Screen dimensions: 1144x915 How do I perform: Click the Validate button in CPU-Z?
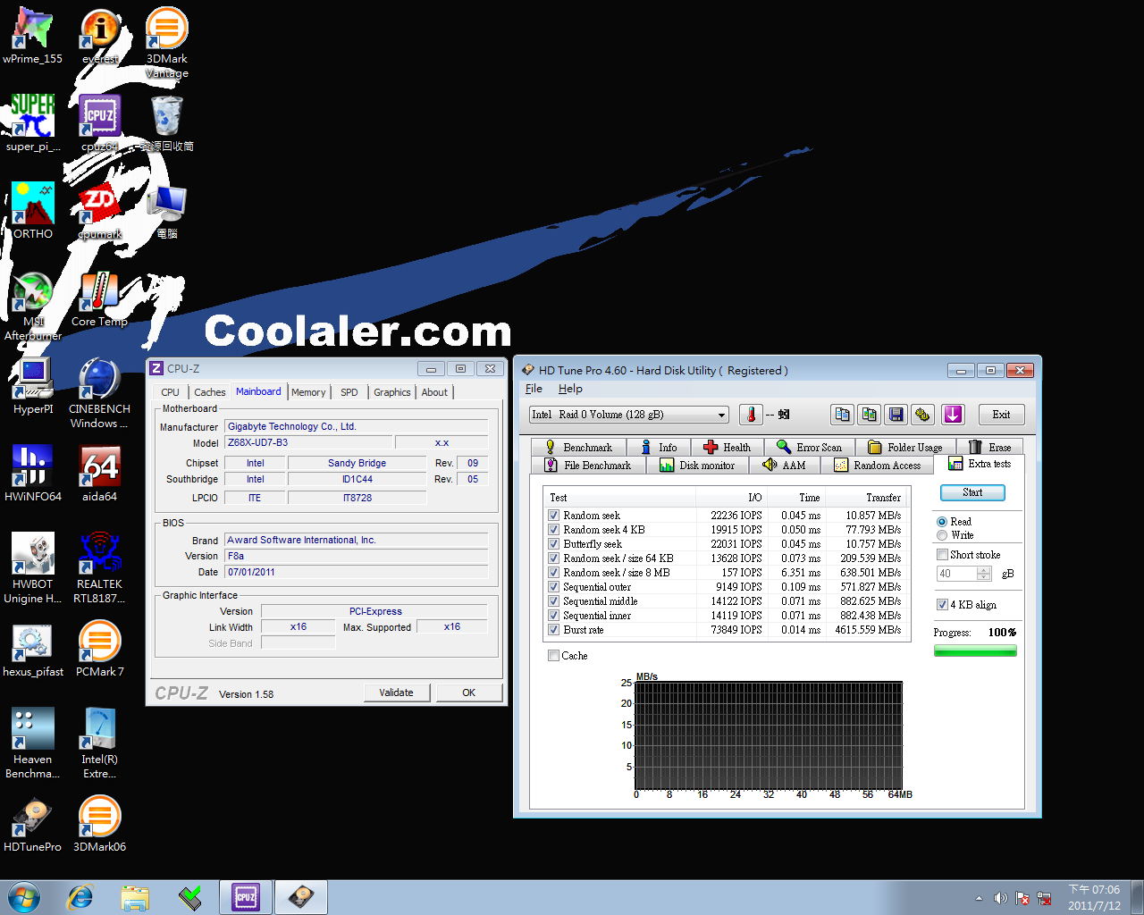[397, 693]
